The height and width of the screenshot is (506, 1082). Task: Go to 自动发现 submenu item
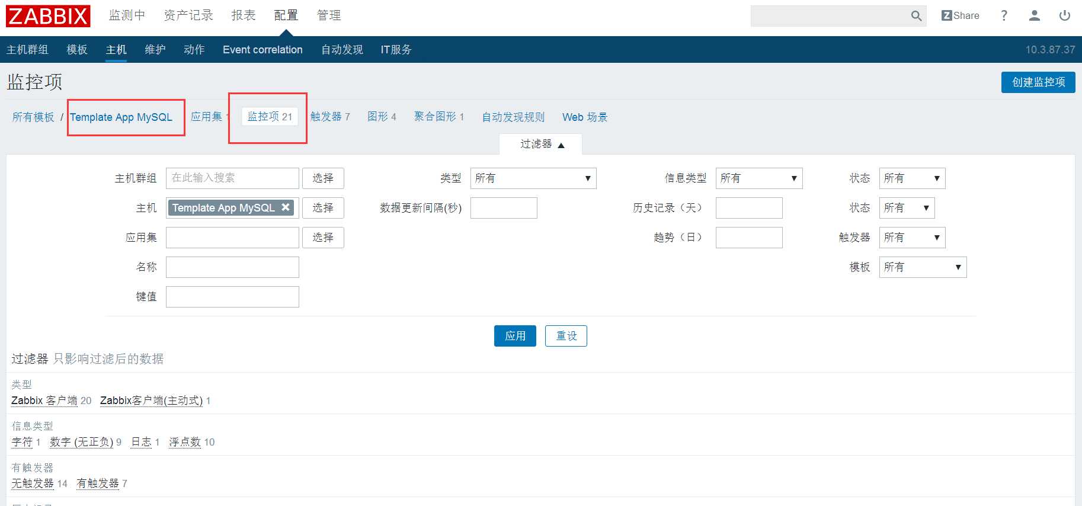[342, 50]
